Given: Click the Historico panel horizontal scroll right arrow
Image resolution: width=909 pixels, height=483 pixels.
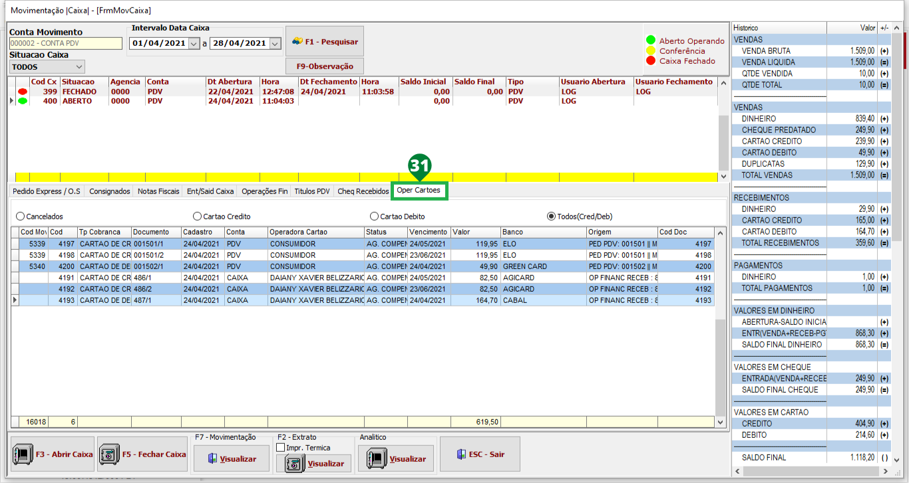Looking at the screenshot, I should click(884, 471).
